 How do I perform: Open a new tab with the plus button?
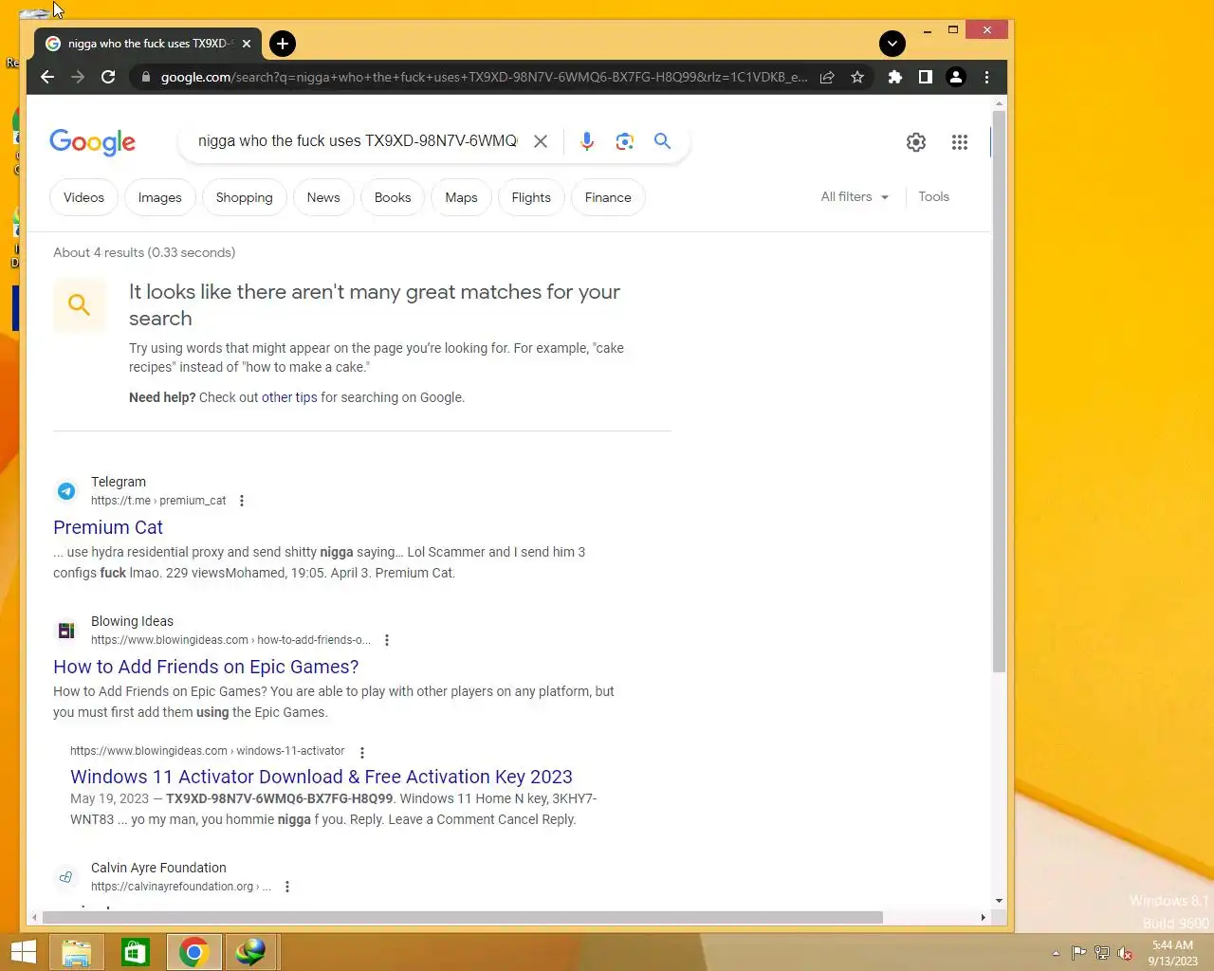(x=283, y=44)
